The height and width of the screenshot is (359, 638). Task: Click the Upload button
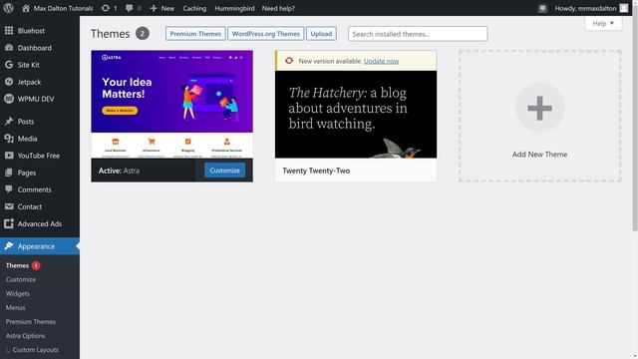(321, 34)
